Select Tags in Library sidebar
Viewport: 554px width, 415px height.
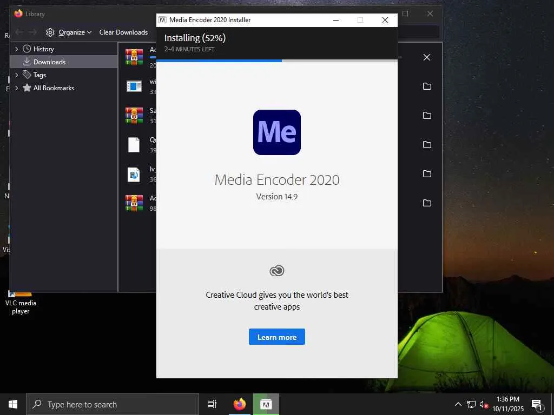pyautogui.click(x=39, y=75)
